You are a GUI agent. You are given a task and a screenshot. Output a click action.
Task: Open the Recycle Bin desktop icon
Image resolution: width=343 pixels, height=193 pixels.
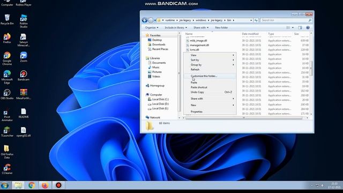7,19
